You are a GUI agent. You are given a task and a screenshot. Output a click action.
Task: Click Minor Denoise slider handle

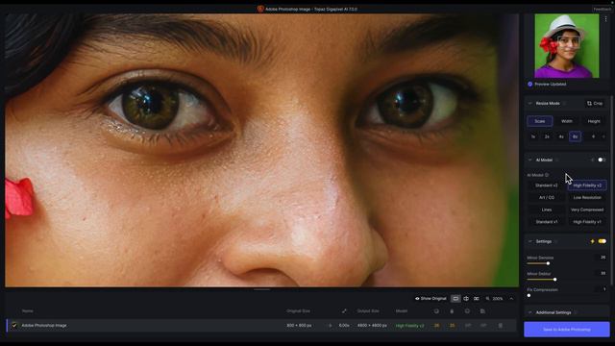click(x=548, y=263)
